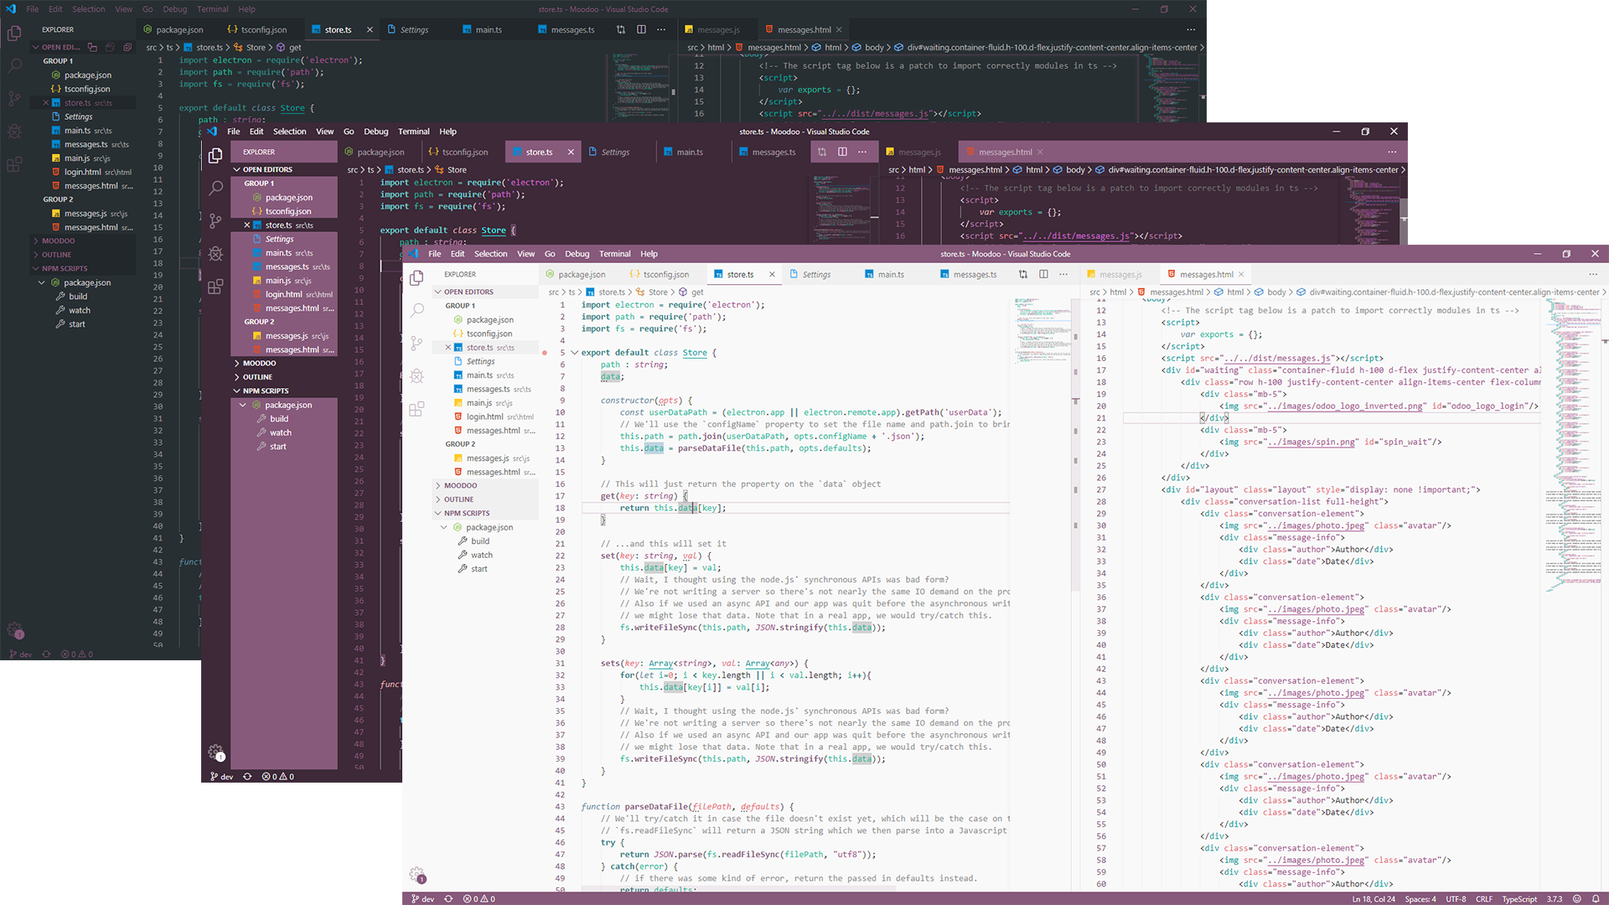
Task: Click notifications bell in bottom status bar
Action: (x=1596, y=899)
